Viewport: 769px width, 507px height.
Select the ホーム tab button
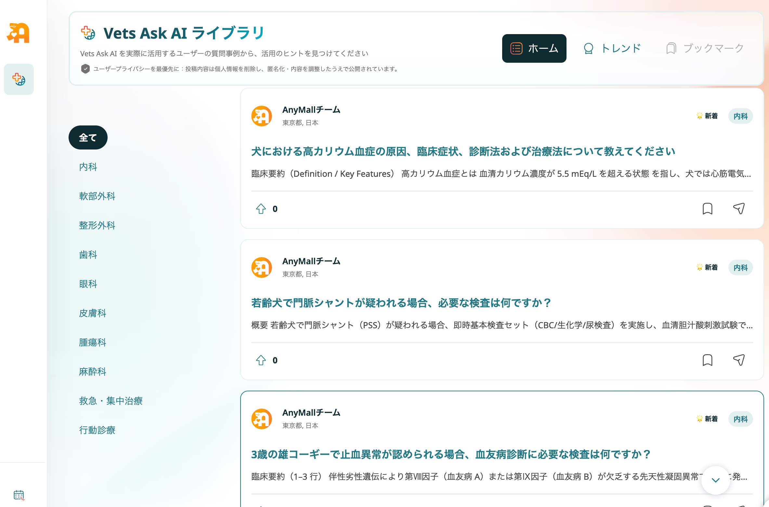534,48
